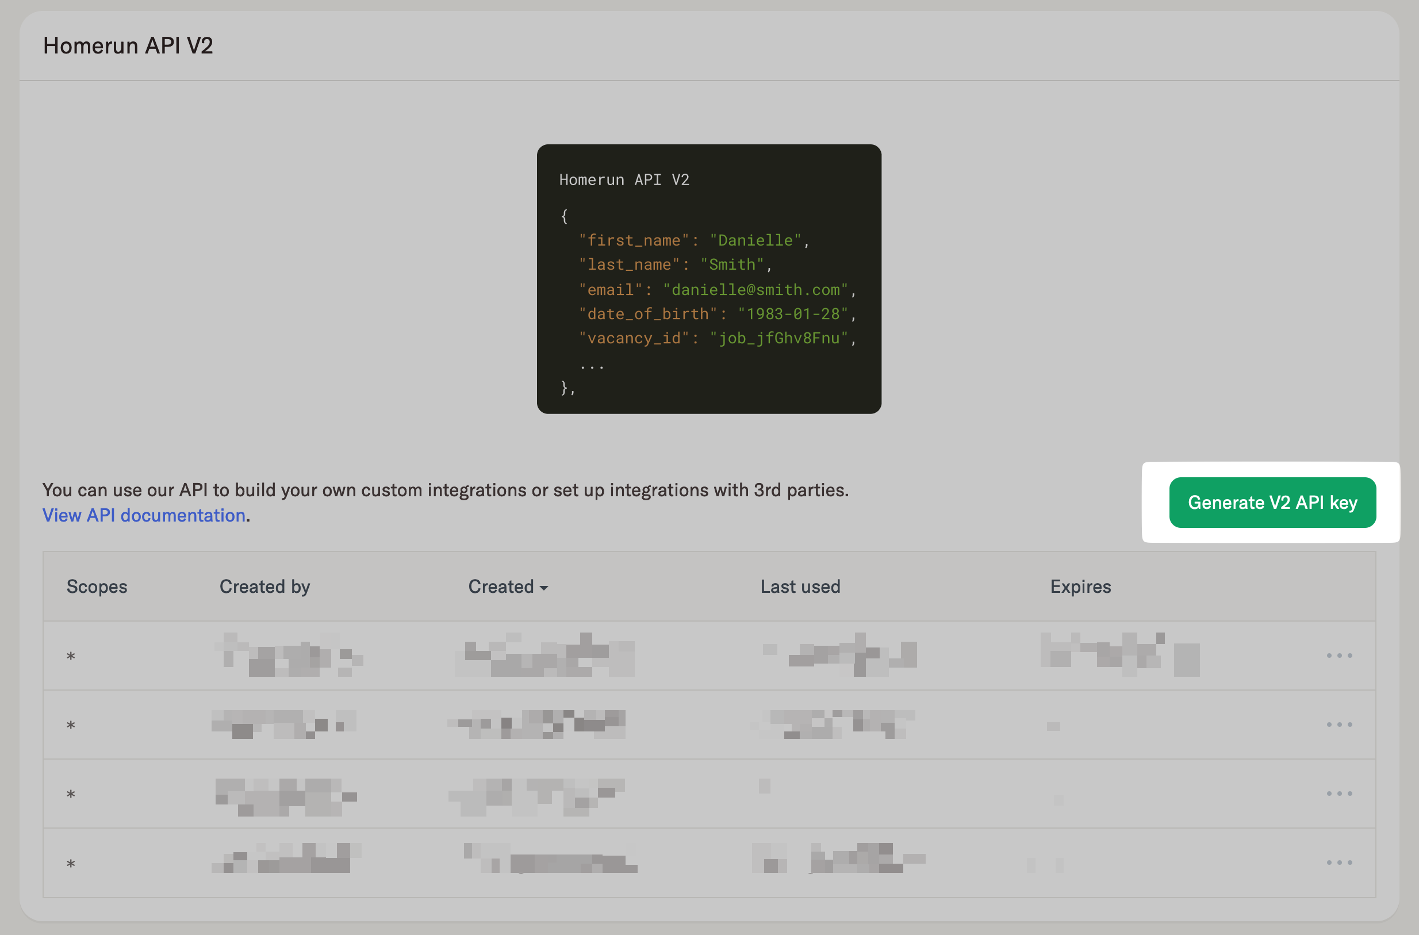Open the View API documentation link
The width and height of the screenshot is (1419, 935).
144,515
